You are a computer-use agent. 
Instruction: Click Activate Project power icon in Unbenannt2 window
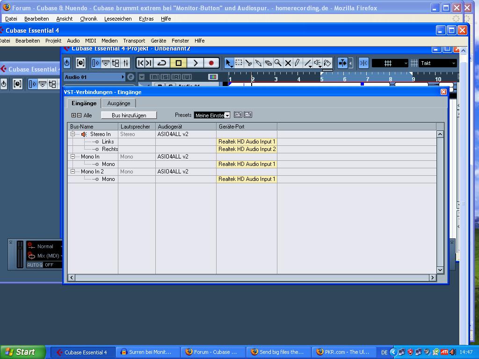click(x=67, y=63)
